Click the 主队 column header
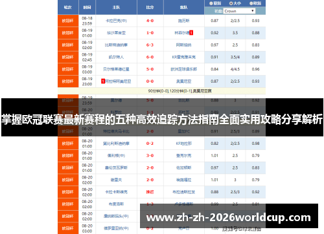This screenshot has height=234, width=324. click(x=116, y=7)
